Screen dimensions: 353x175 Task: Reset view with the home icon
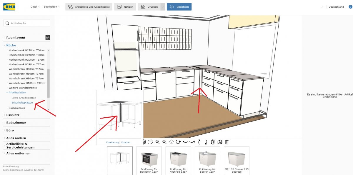(x=171, y=142)
